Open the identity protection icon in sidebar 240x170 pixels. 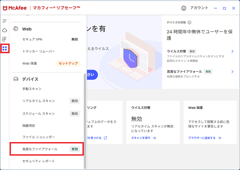coord(5,39)
